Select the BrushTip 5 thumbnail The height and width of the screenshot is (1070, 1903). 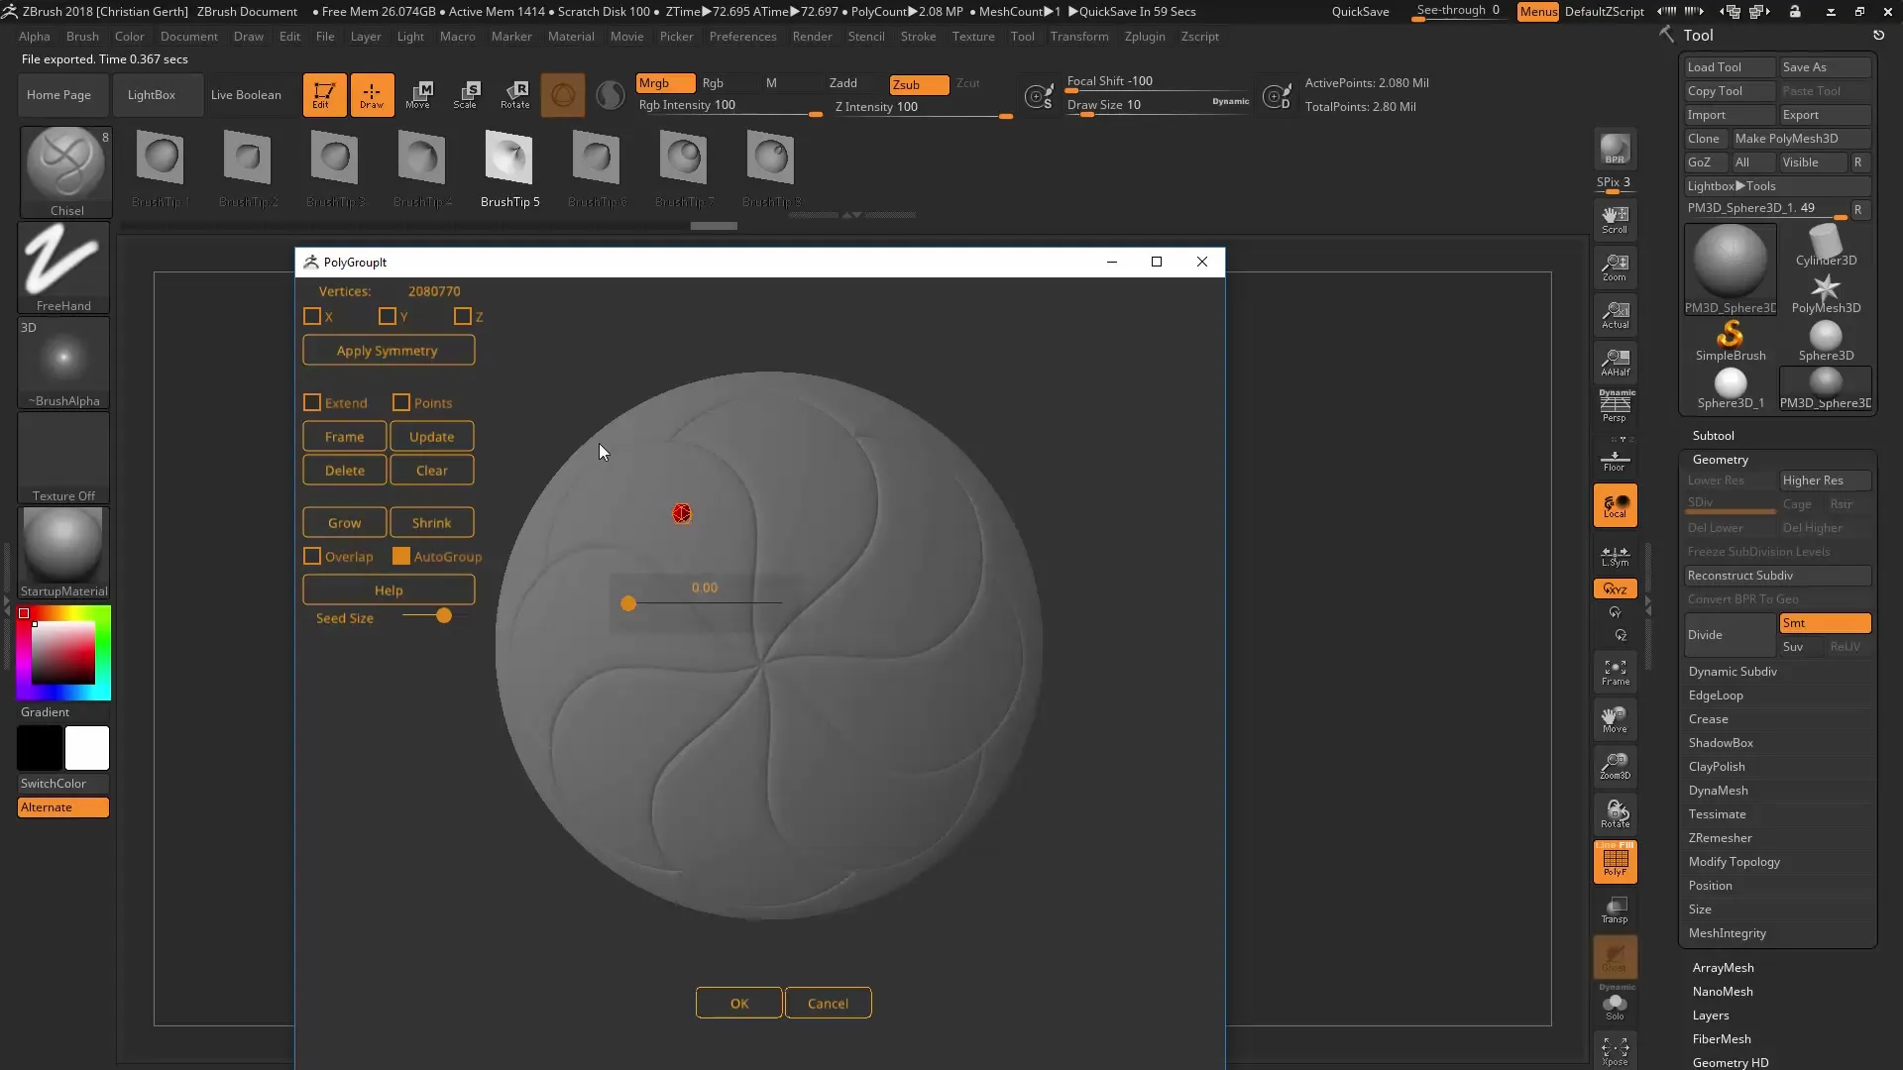[x=509, y=170]
